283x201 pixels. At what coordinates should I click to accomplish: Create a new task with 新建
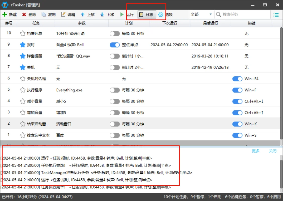11,14
